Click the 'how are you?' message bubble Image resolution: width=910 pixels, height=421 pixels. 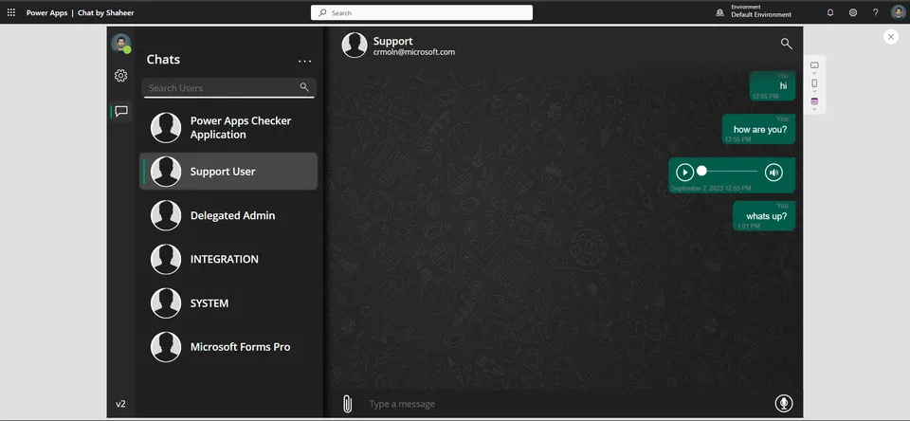pos(758,129)
